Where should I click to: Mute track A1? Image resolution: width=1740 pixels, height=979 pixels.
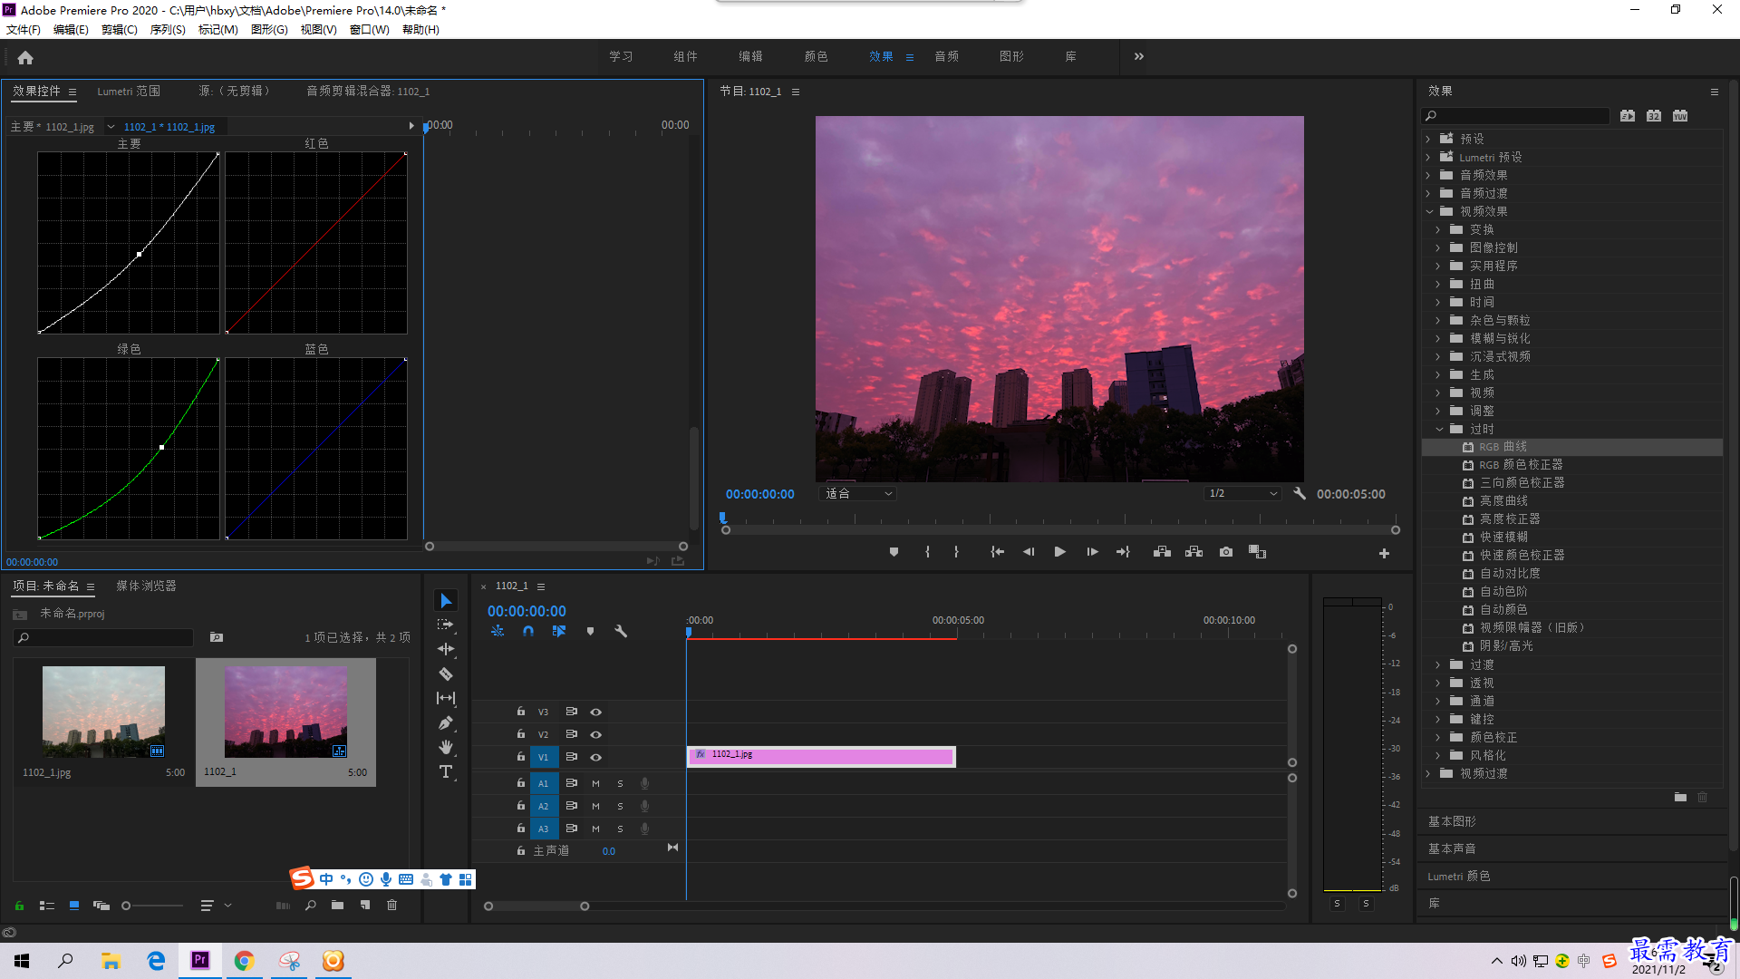(595, 783)
